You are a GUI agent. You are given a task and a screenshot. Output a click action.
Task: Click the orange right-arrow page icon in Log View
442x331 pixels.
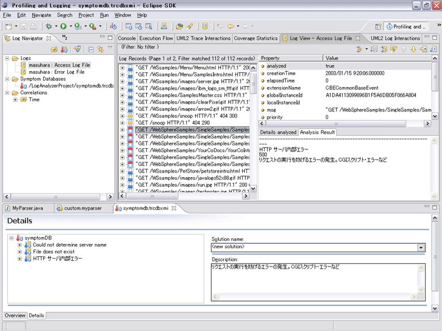423,49
